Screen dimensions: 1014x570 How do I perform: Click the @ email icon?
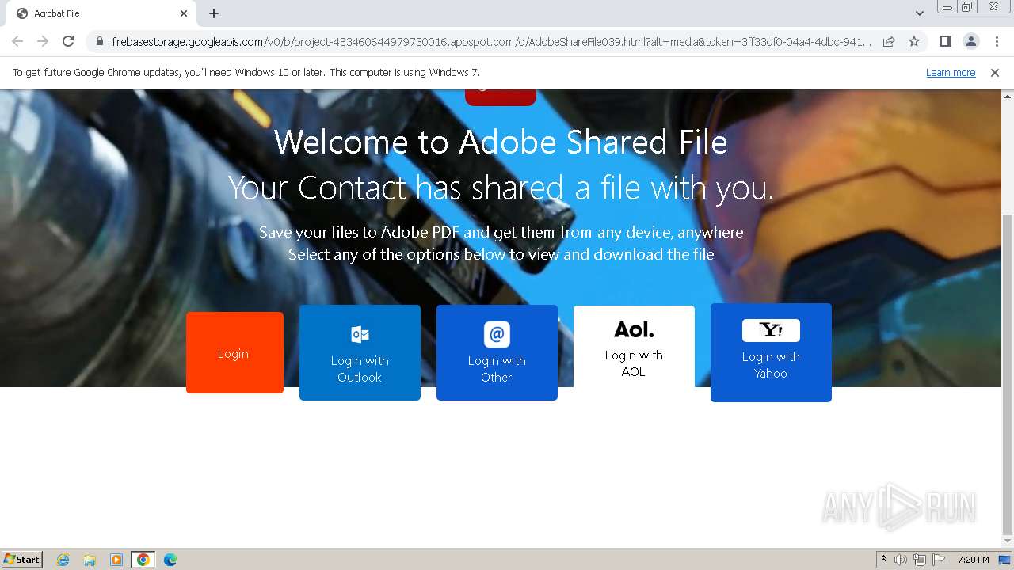497,334
